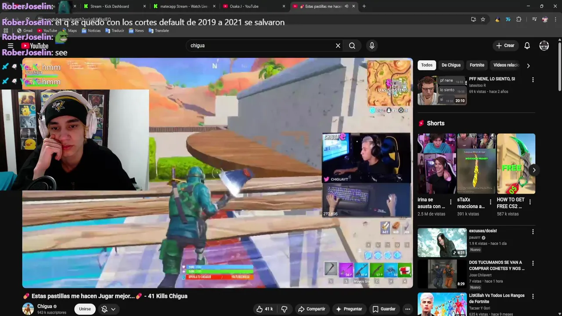
Task: Show more filter chips with arrow
Action: point(528,65)
